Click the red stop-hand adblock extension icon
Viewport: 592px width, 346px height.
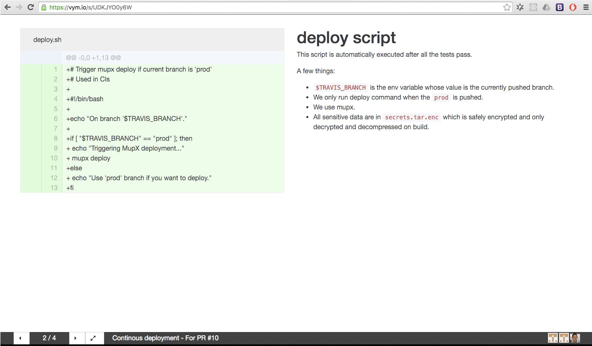[x=573, y=7]
